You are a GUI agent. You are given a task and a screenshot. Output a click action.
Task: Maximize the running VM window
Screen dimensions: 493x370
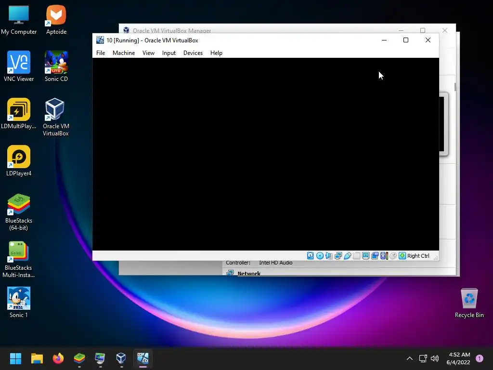(x=406, y=40)
